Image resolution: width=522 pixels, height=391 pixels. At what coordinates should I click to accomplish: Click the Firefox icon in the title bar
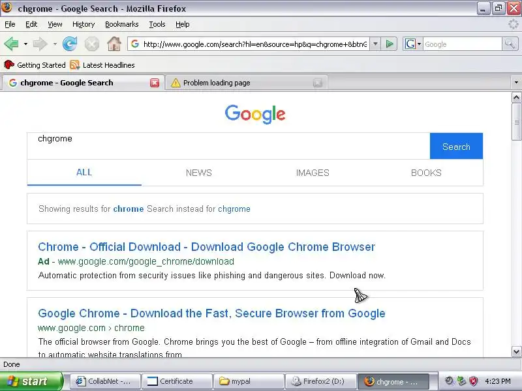click(7, 7)
